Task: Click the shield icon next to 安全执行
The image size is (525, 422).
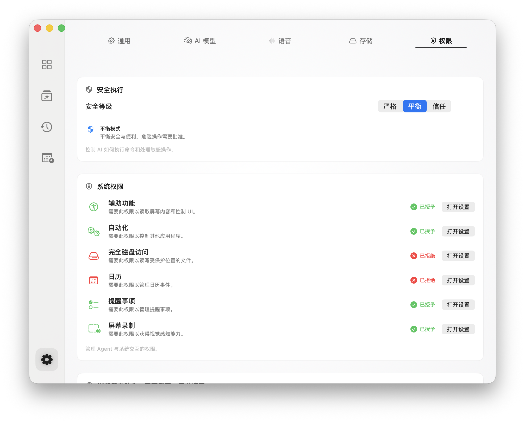Action: [89, 89]
